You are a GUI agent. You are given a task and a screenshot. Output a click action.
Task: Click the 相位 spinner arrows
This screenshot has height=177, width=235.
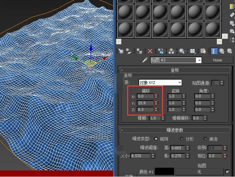[x=225, y=156]
